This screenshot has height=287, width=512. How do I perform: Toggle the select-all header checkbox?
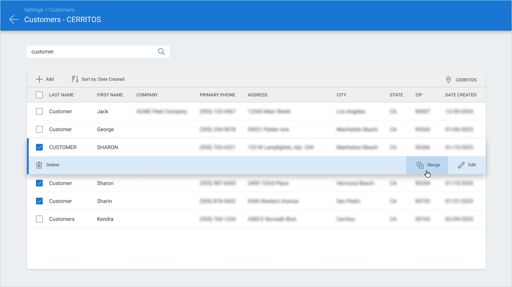pyautogui.click(x=39, y=95)
